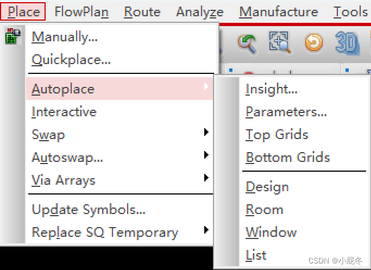Click the orange Refresh arrow icon

point(313,42)
